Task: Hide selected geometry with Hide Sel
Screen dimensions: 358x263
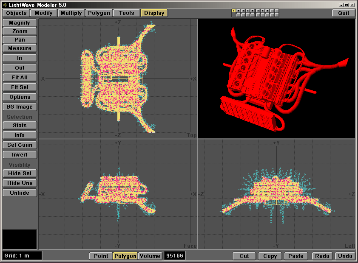Action: point(20,173)
